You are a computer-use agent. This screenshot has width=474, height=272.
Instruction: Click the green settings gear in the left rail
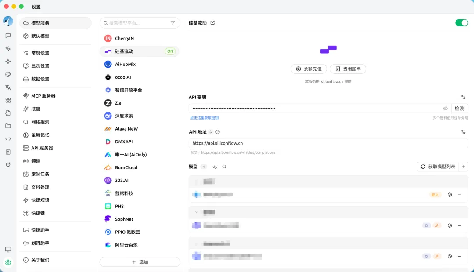coord(8,262)
